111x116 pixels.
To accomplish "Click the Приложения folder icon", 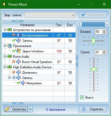I will (x=9, y=46).
